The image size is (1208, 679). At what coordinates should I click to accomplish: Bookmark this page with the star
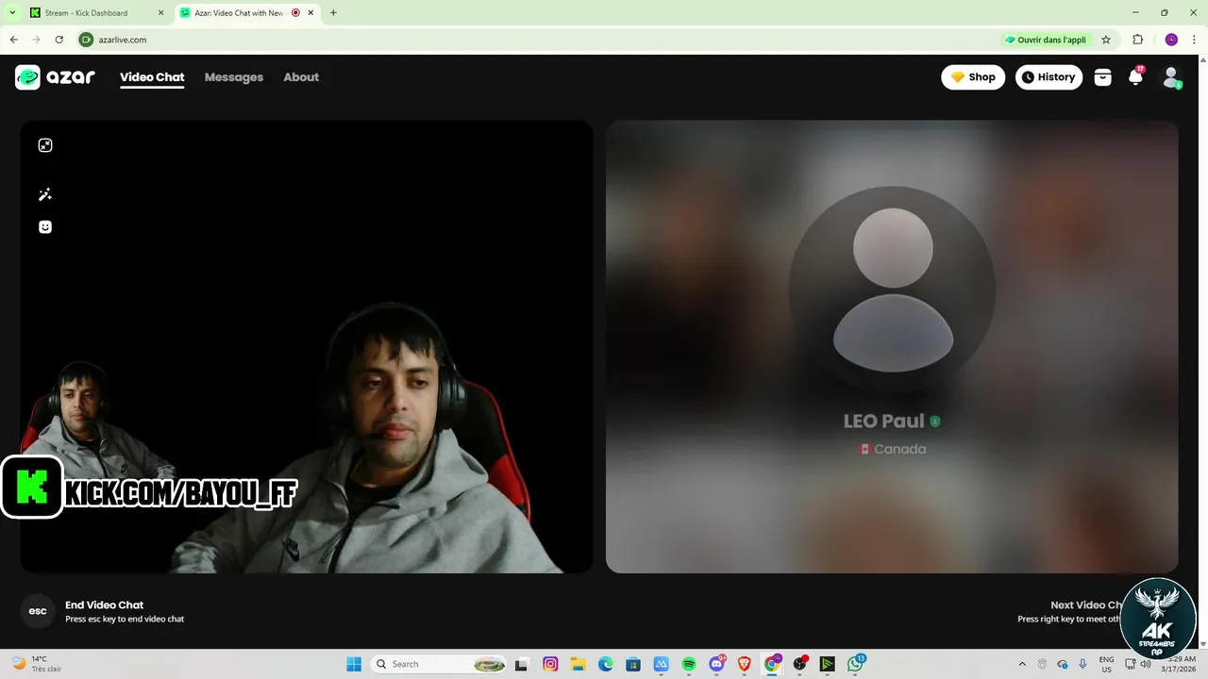click(x=1106, y=40)
